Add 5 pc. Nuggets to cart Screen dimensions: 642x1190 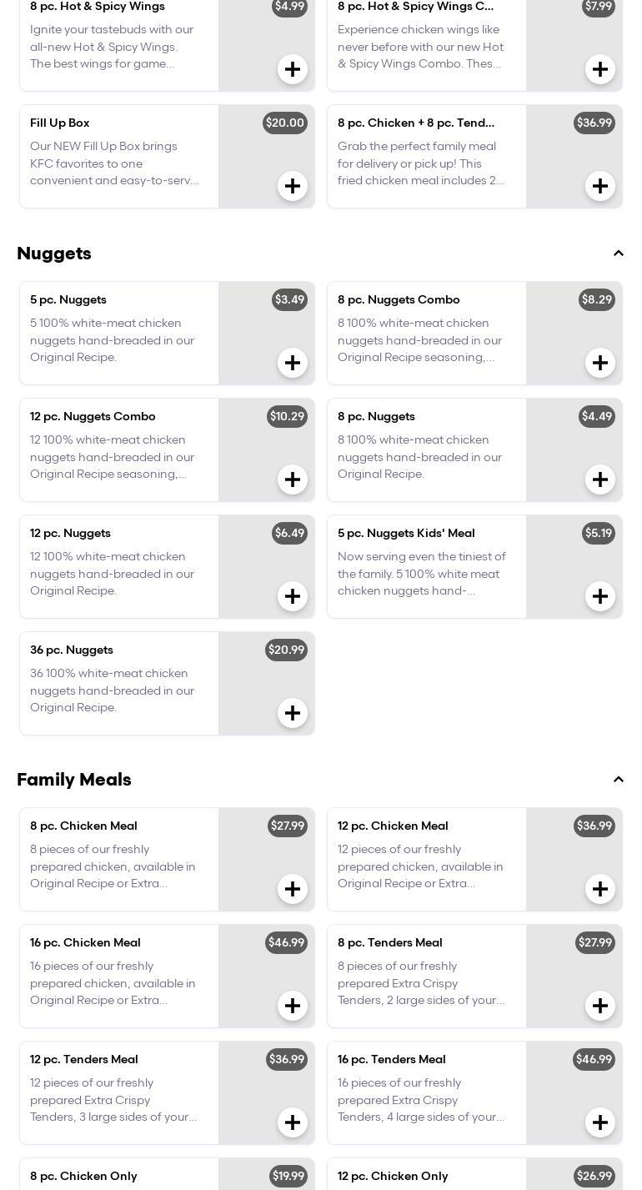click(293, 363)
